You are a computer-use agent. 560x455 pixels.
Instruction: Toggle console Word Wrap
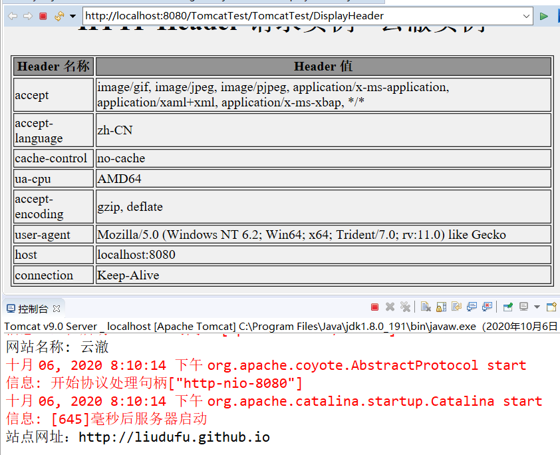coord(456,307)
